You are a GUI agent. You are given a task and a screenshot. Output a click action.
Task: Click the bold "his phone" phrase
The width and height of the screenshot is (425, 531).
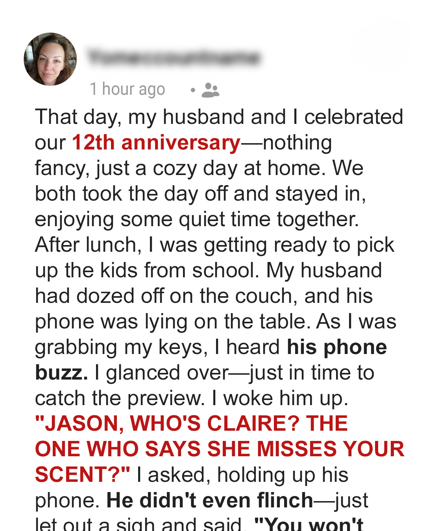coord(337,347)
